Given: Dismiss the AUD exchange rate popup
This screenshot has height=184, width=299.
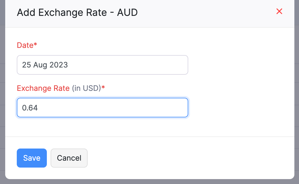Looking at the screenshot, I should [x=279, y=12].
